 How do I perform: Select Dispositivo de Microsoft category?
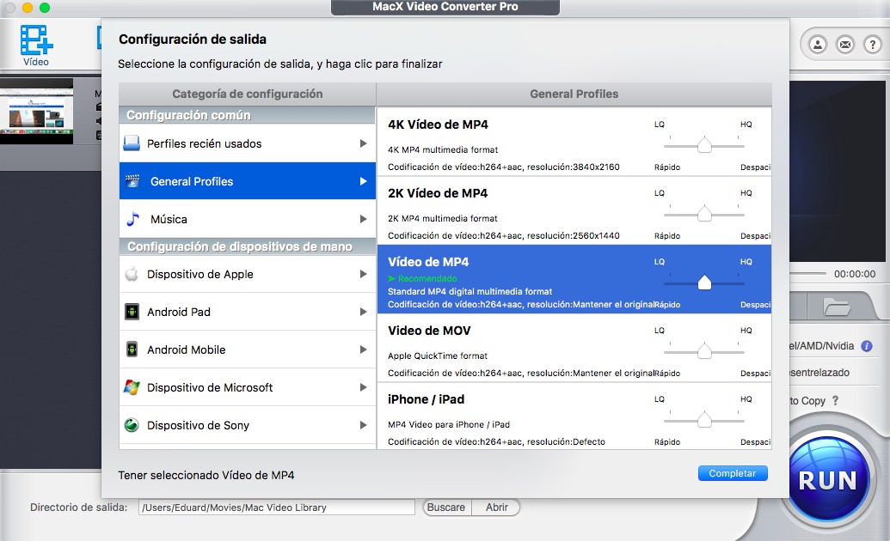coord(248,387)
